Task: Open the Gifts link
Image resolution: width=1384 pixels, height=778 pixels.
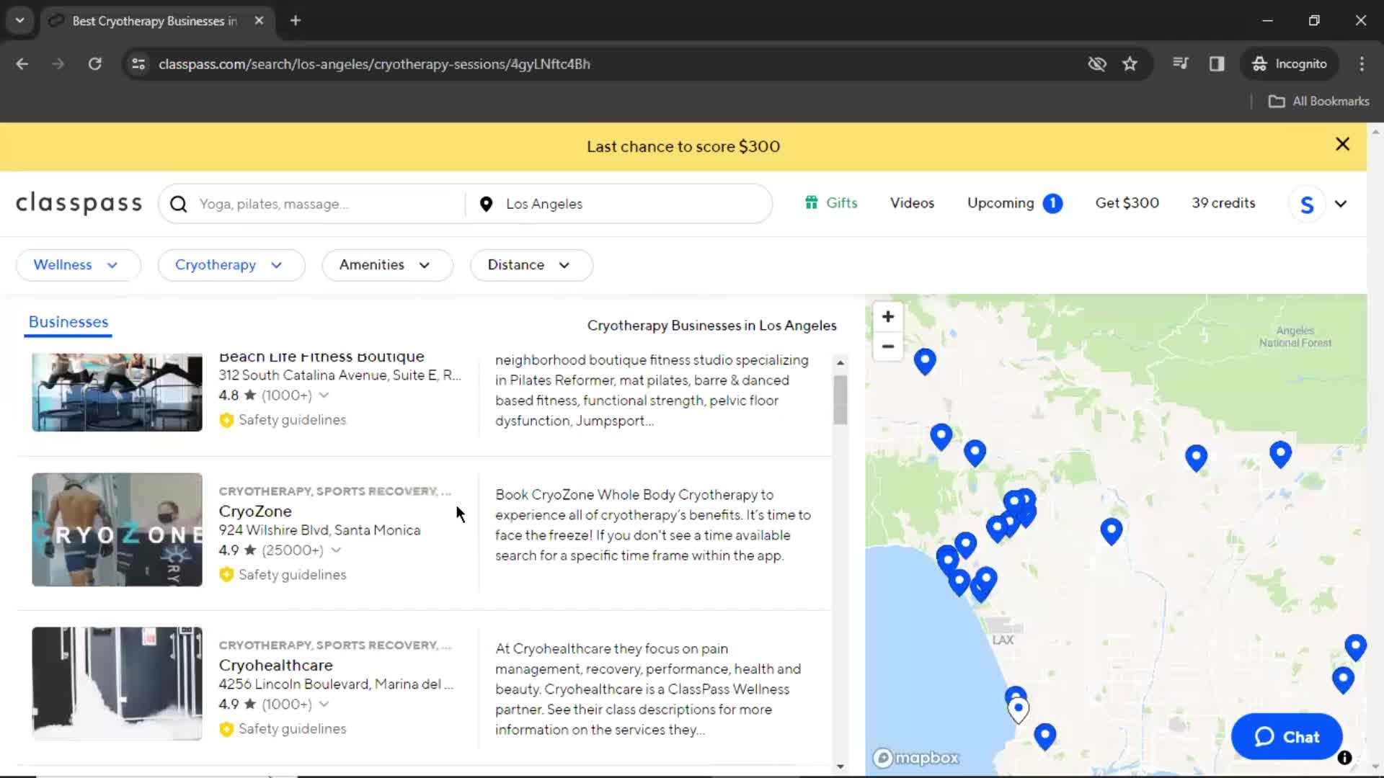Action: (x=831, y=203)
